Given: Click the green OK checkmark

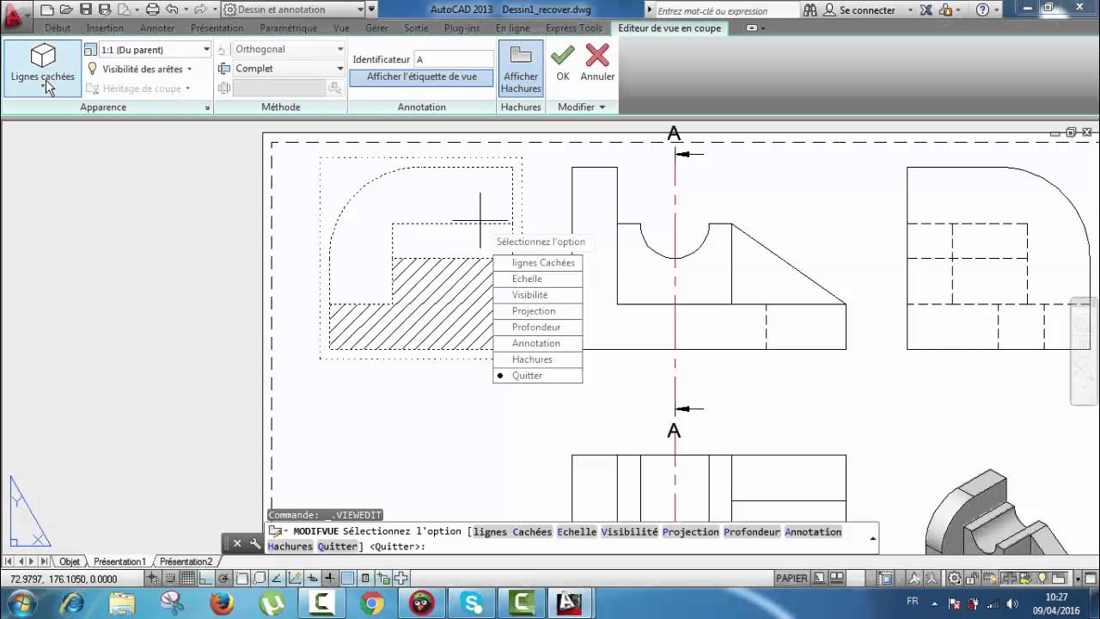Looking at the screenshot, I should point(563,57).
